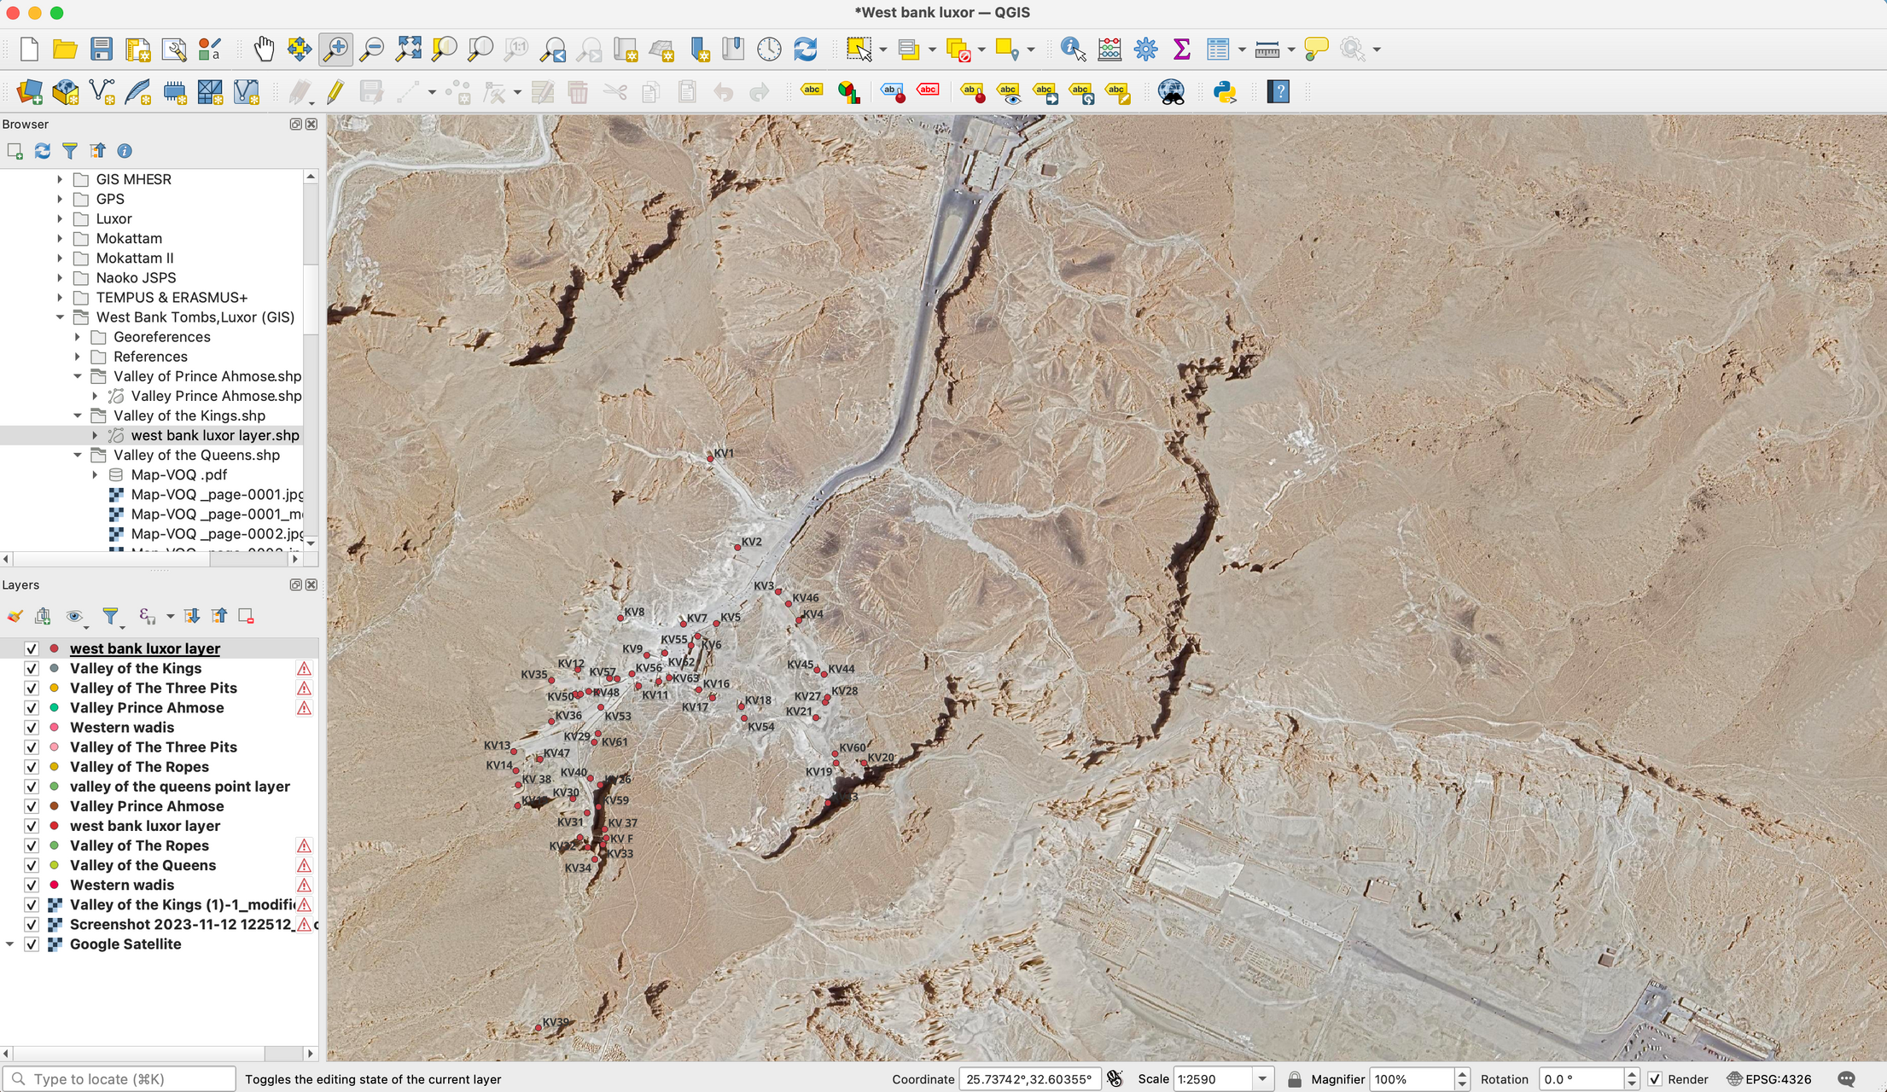This screenshot has width=1887, height=1092.
Task: Expand the GIS MHESR folder
Action: pyautogui.click(x=60, y=179)
